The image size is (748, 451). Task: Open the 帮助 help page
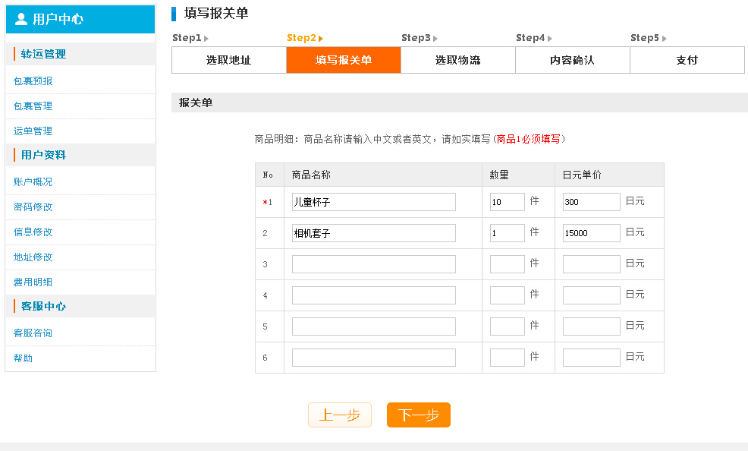pyautogui.click(x=24, y=358)
